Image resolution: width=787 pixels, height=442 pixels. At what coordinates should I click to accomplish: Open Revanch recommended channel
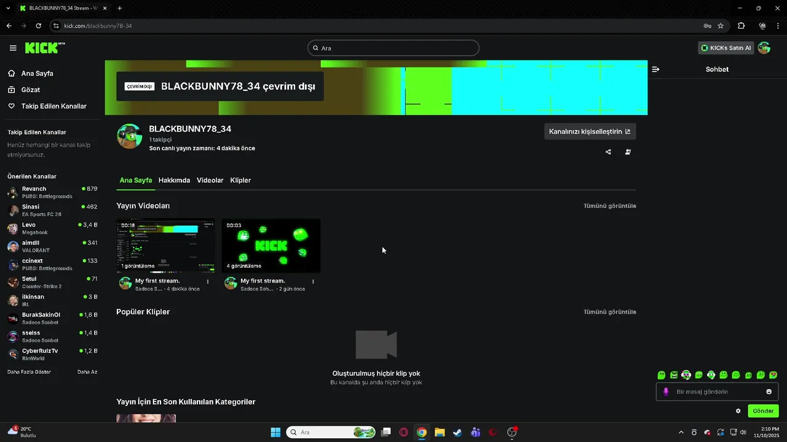[x=52, y=192]
